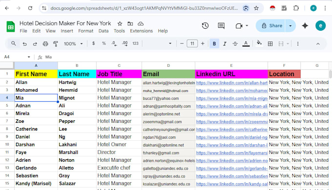This screenshot has width=332, height=190.
Task: Start a Meet call with the camera icon
Action: coord(239,26)
